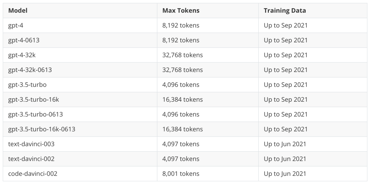Screen dimensions: 369x185
Task: Select the text-davinci-003 model cell
Action: [31, 144]
